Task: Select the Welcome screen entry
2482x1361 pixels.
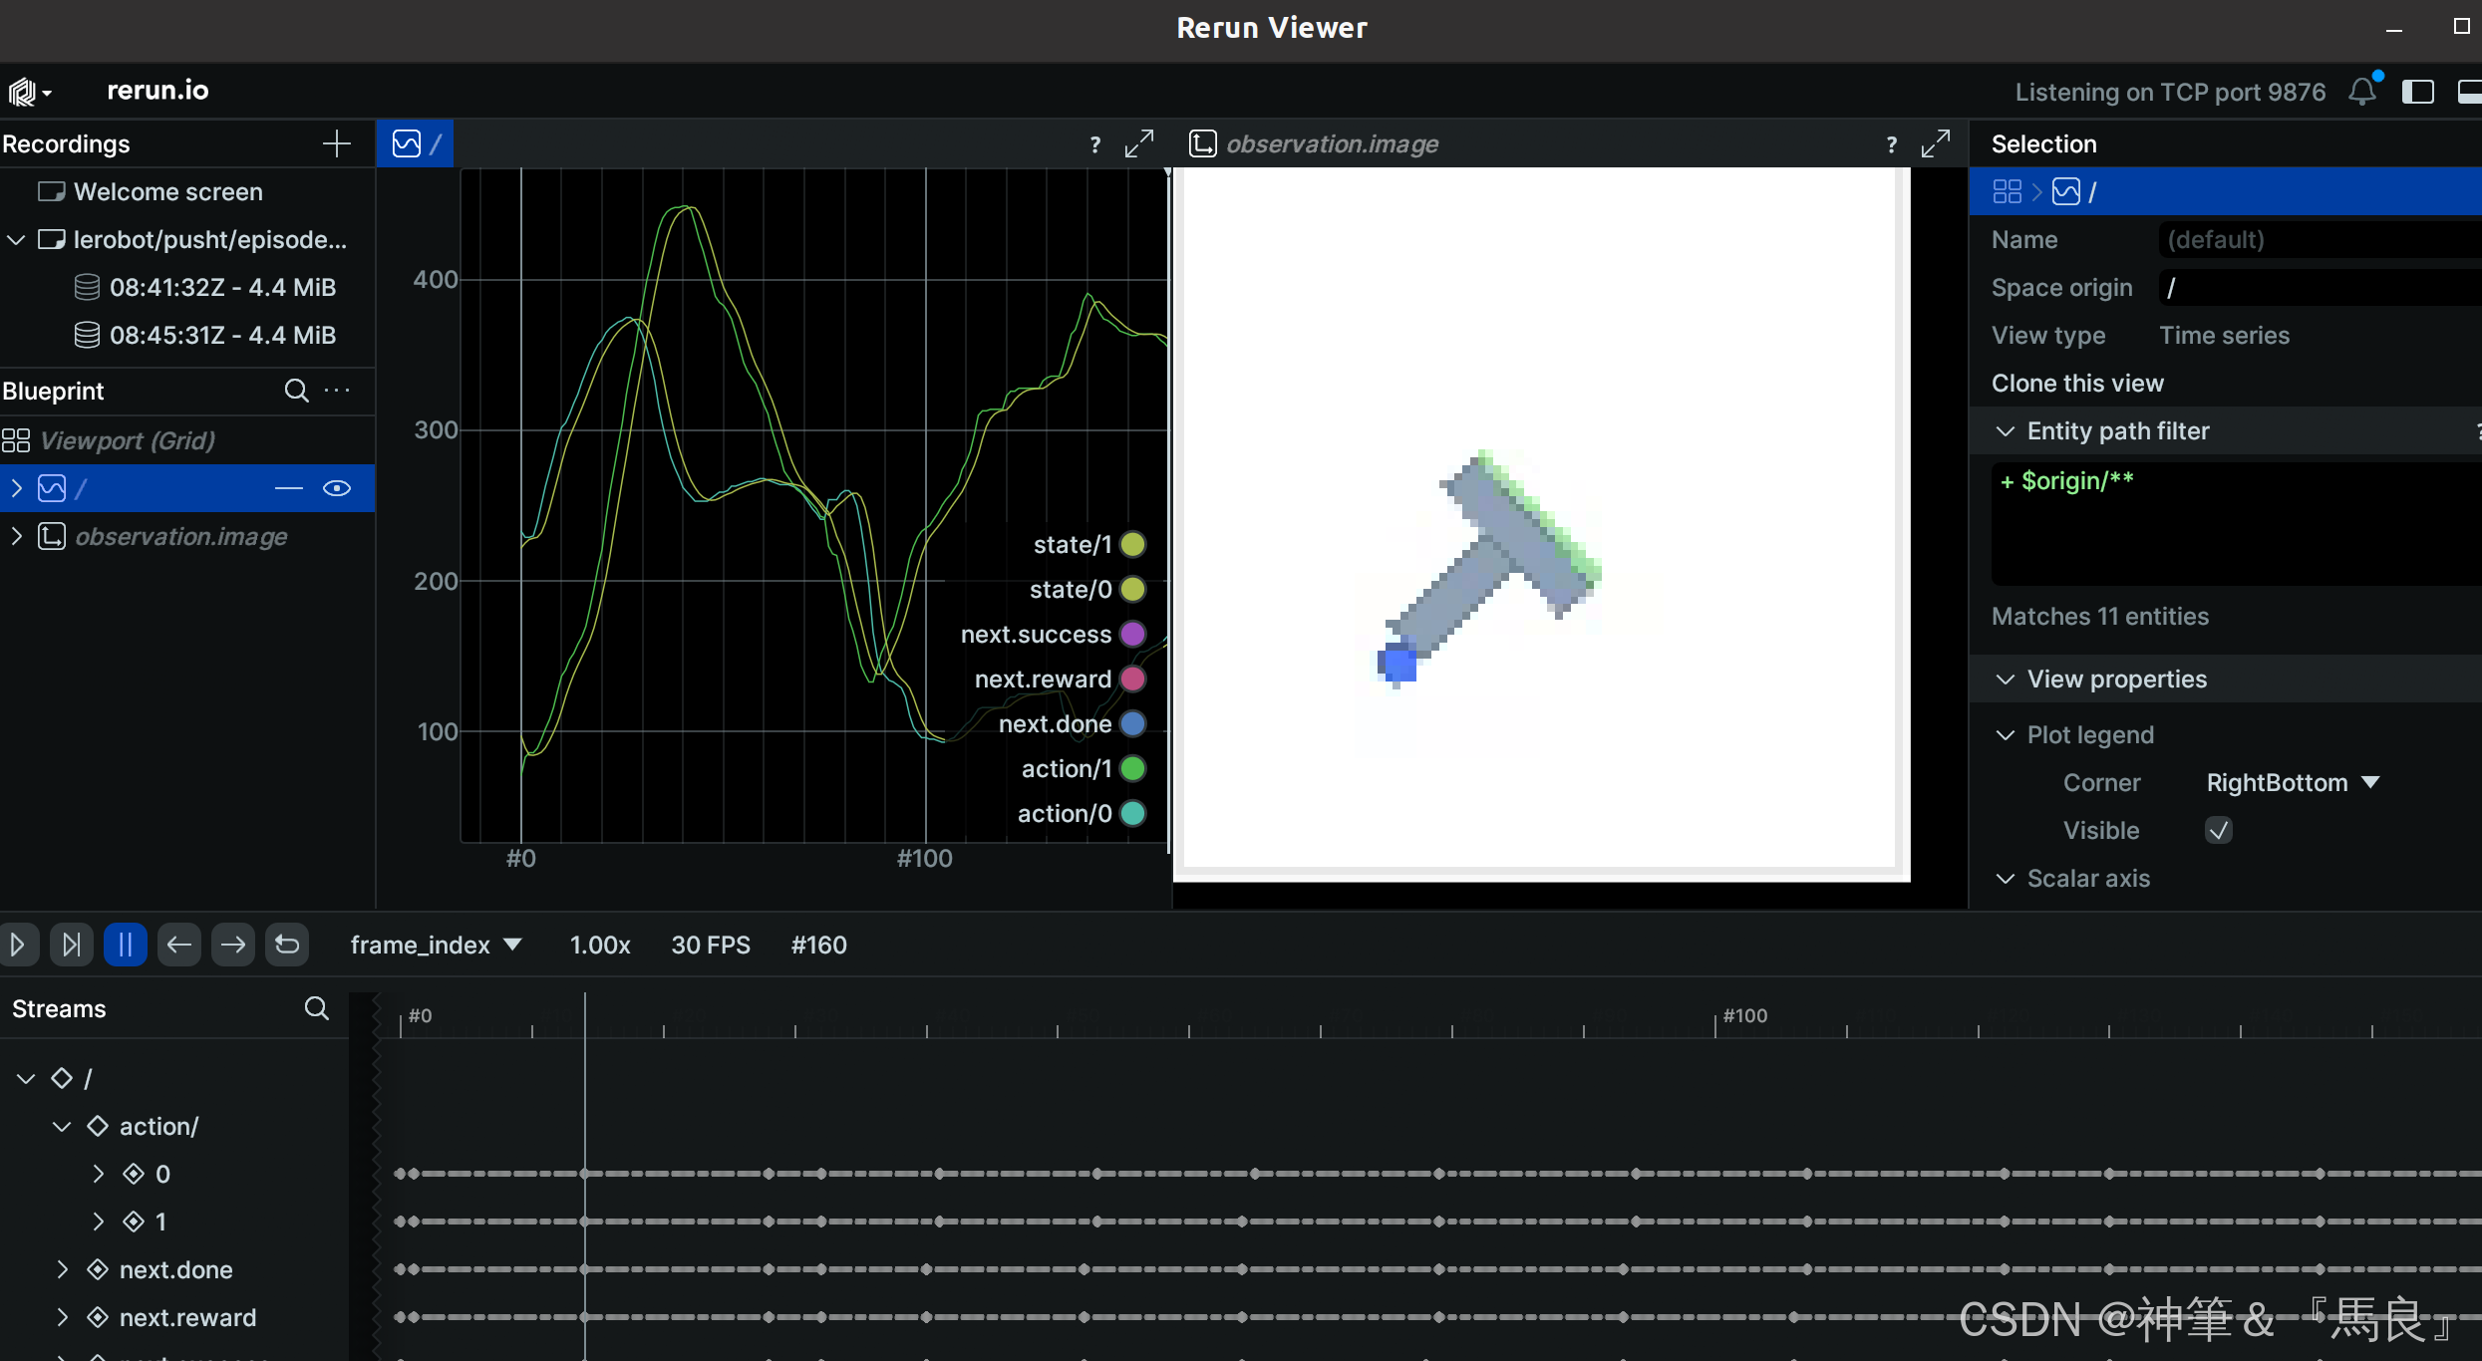Action: coord(167,191)
